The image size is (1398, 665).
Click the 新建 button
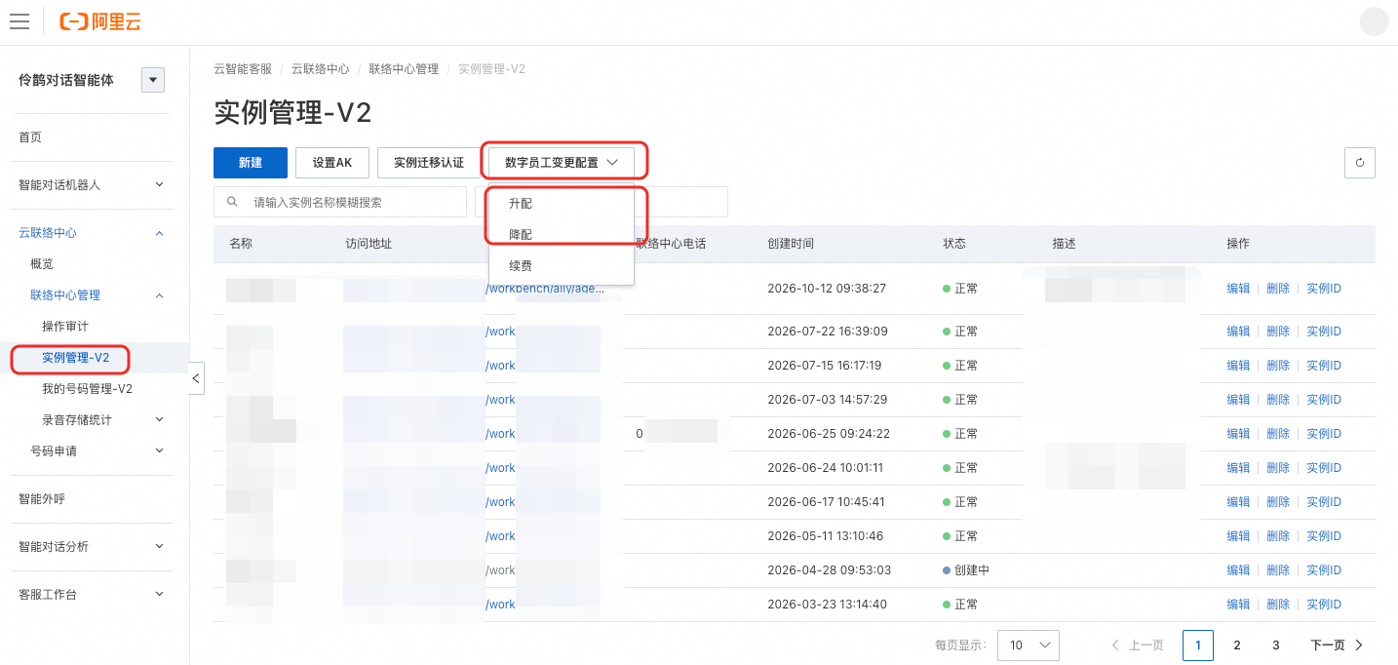pyautogui.click(x=251, y=163)
